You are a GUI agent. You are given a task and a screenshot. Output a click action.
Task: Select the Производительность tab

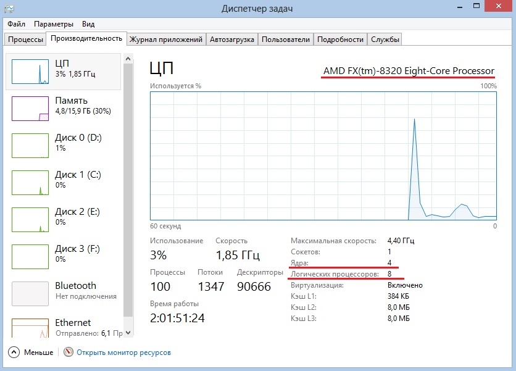point(86,38)
